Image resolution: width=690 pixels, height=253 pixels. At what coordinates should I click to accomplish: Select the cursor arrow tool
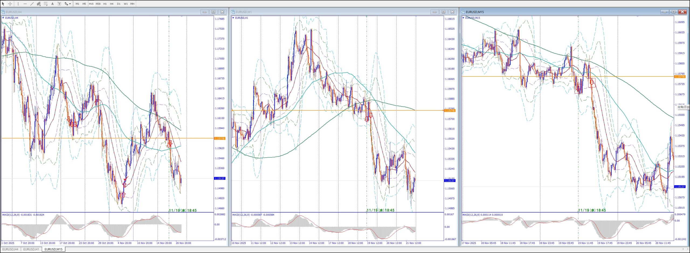3,4
